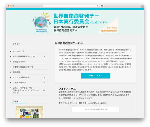Open 日本実行委員会について menu item
The width and height of the screenshot is (150, 127).
pyautogui.click(x=23, y=67)
